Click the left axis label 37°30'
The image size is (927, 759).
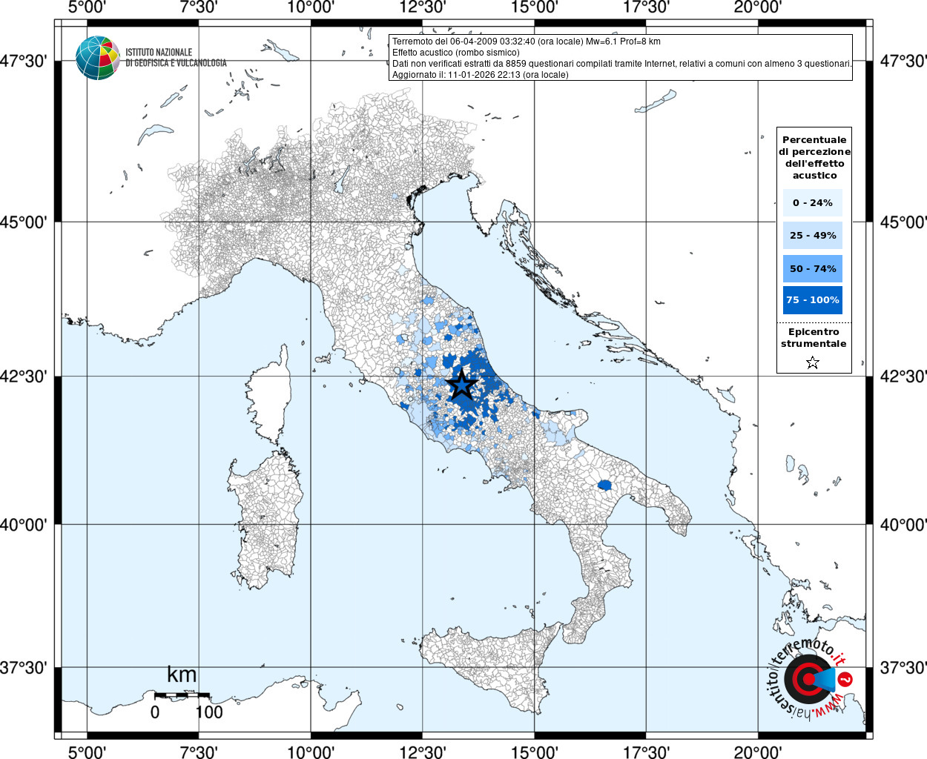point(23,668)
